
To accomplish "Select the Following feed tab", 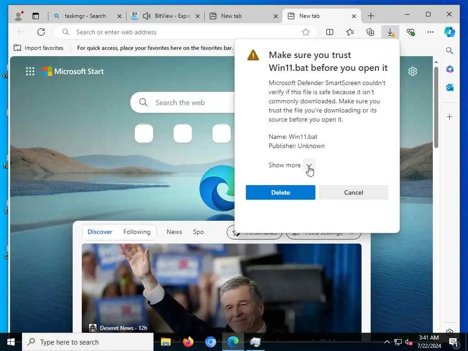I will [137, 232].
